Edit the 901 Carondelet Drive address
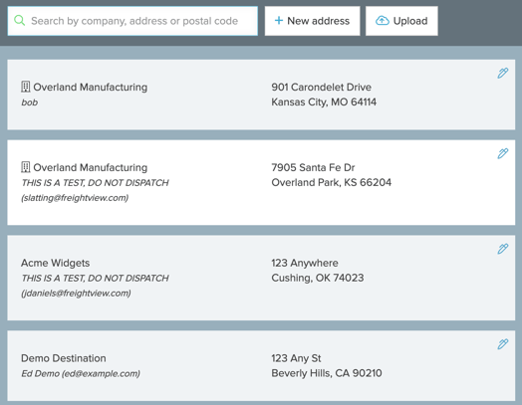 tap(503, 73)
